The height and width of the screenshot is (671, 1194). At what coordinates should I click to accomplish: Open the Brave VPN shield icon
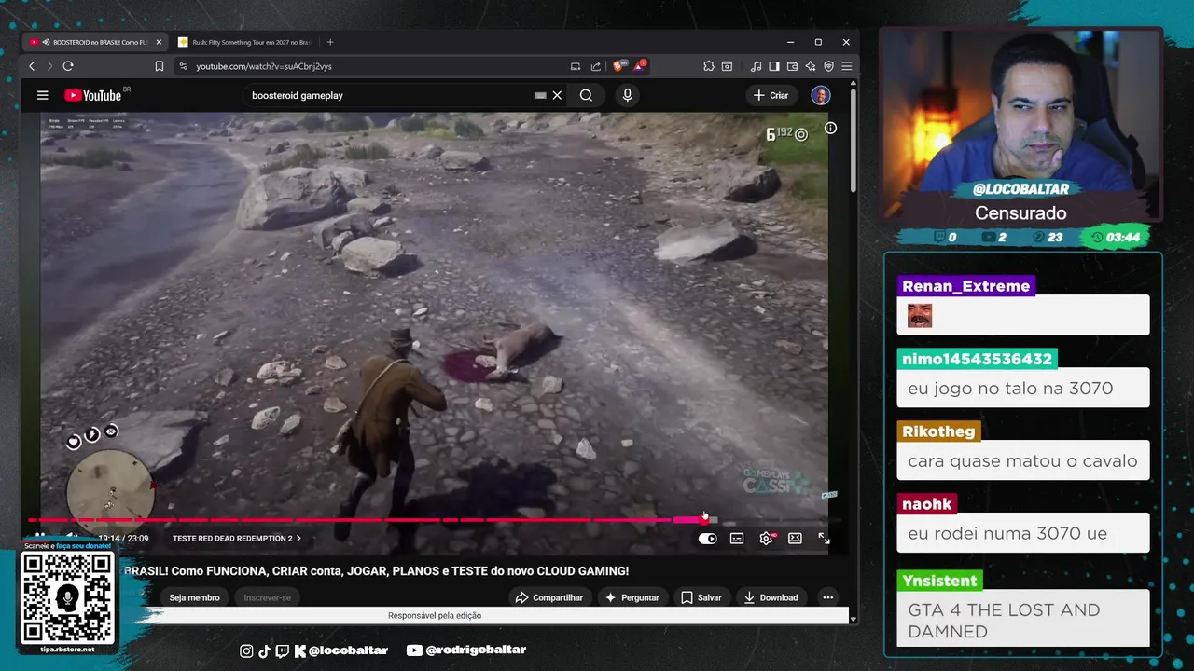tap(828, 66)
